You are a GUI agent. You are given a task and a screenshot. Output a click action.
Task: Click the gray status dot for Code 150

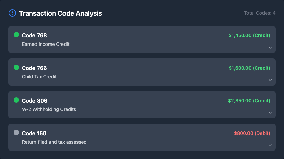tap(16, 132)
